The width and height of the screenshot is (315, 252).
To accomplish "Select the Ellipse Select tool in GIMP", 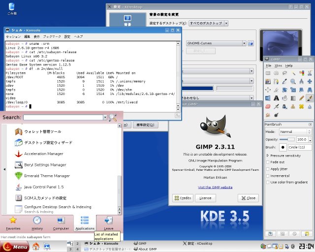I will [276, 73].
